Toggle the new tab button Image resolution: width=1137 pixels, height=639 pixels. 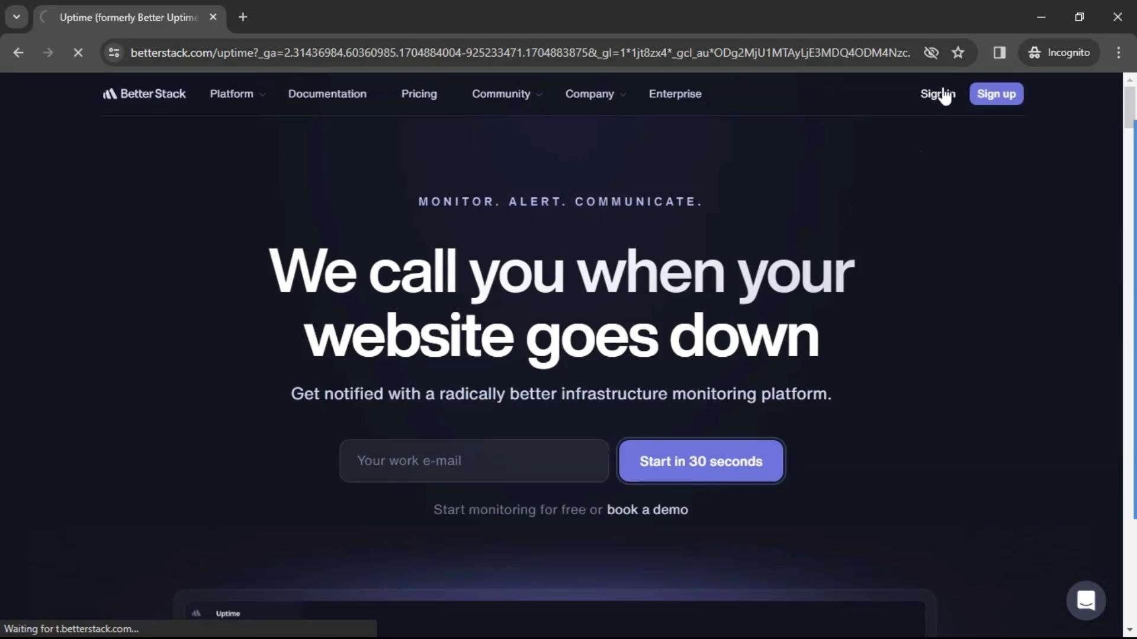coord(243,17)
